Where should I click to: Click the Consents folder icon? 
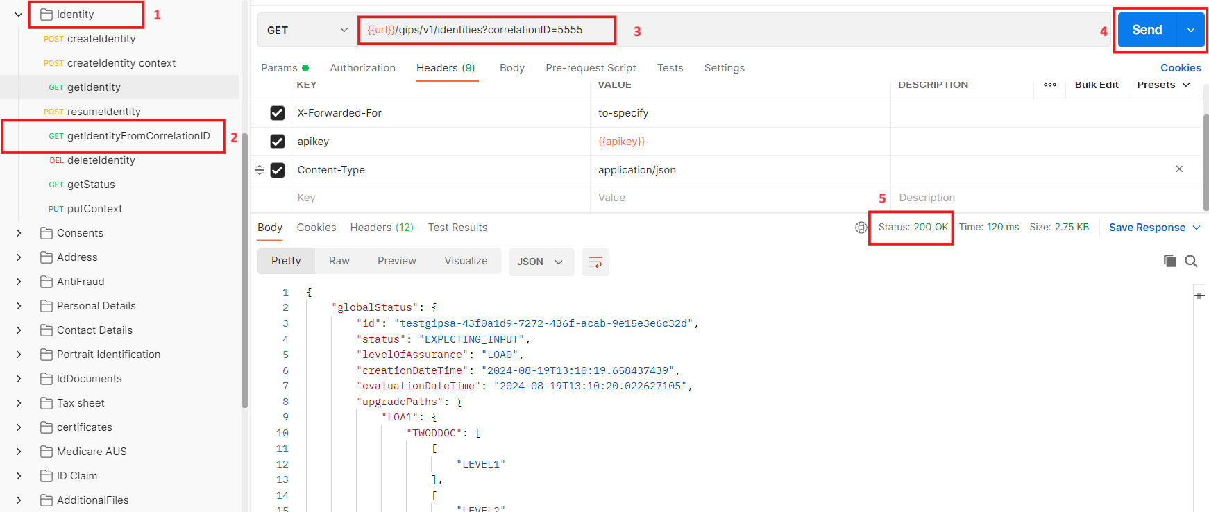[46, 233]
